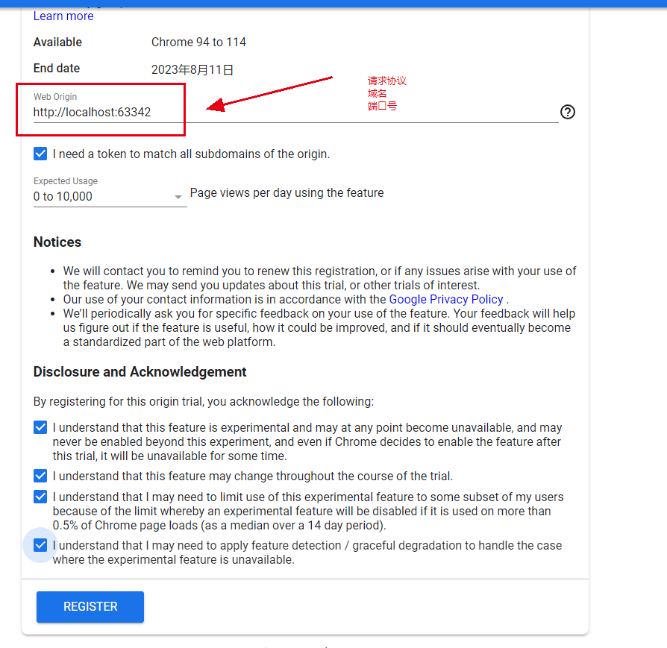This screenshot has width=667, height=648.
Task: Click the 'Chrome 94 to 114' text
Action: (x=198, y=42)
